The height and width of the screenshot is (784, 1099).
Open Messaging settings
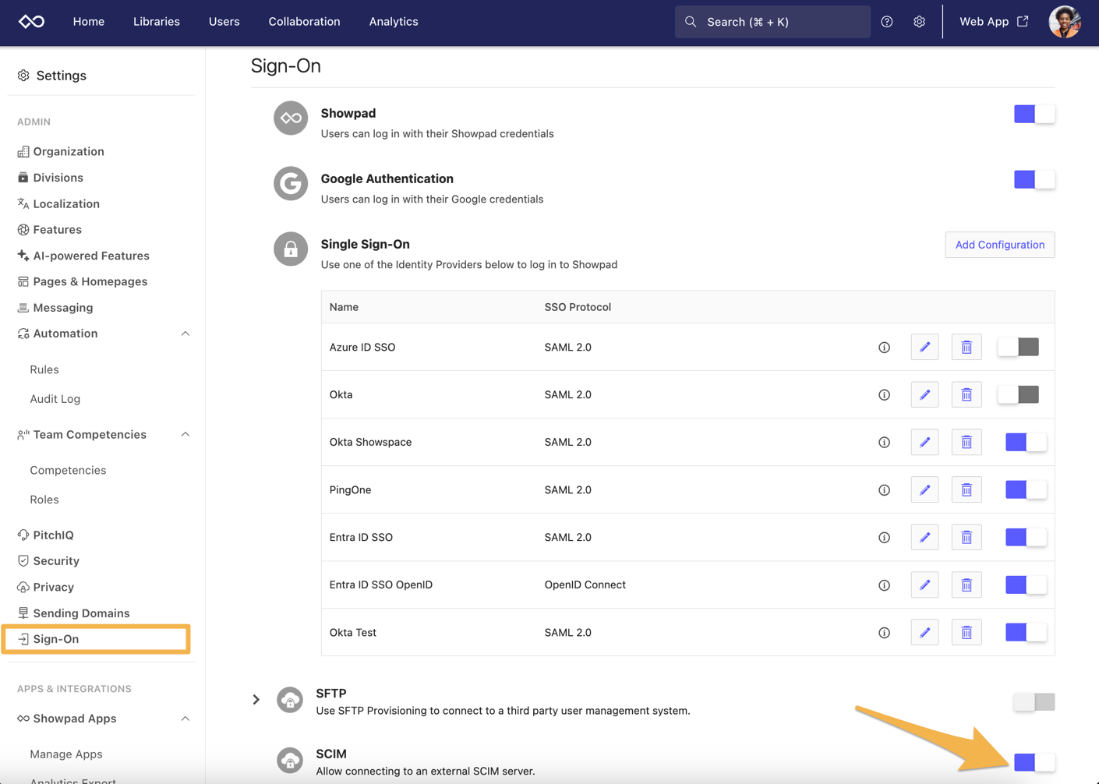[x=55, y=308]
